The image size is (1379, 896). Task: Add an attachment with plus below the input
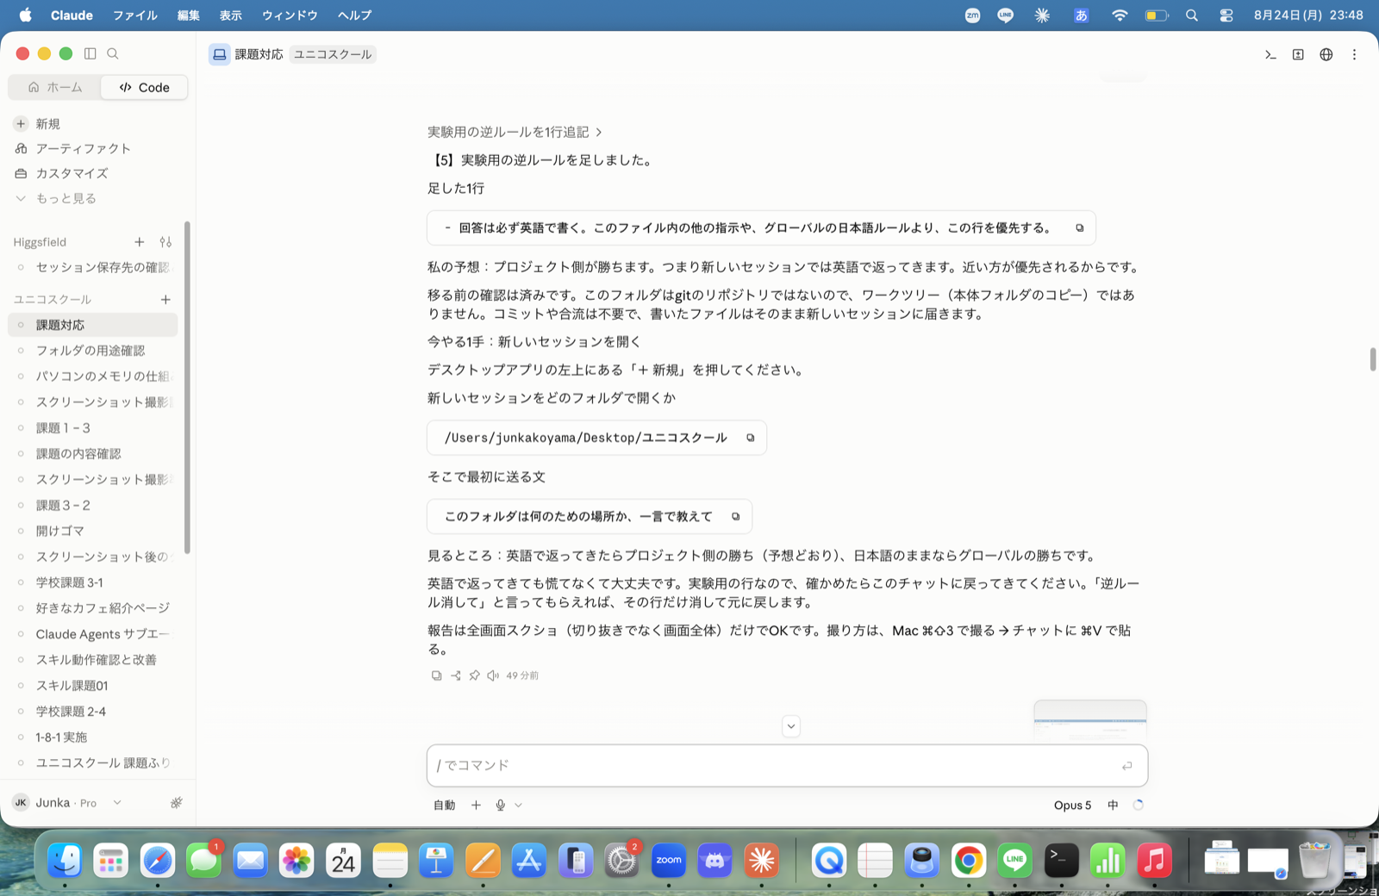point(476,805)
